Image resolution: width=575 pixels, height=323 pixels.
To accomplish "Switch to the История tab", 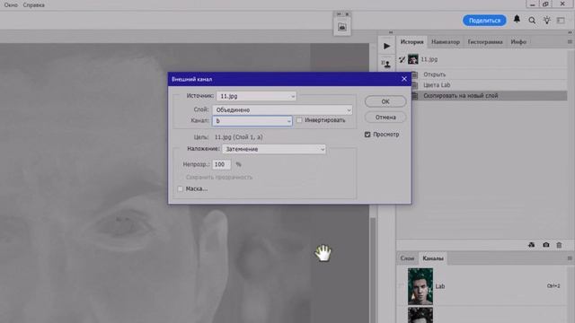I will click(411, 42).
